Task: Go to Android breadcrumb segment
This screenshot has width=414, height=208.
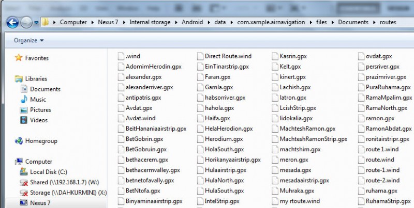Action: pyautogui.click(x=192, y=22)
